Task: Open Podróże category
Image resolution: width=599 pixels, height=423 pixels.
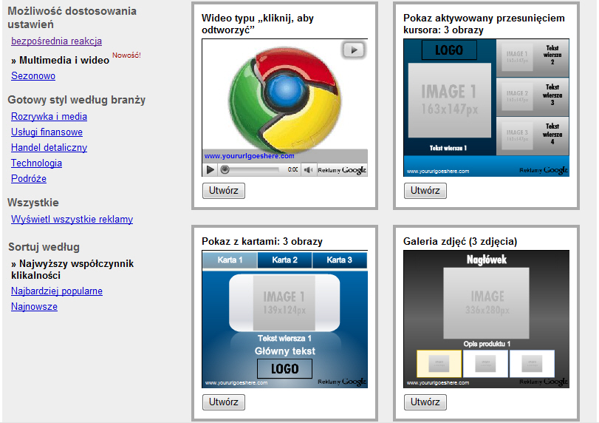Action: pyautogui.click(x=29, y=179)
